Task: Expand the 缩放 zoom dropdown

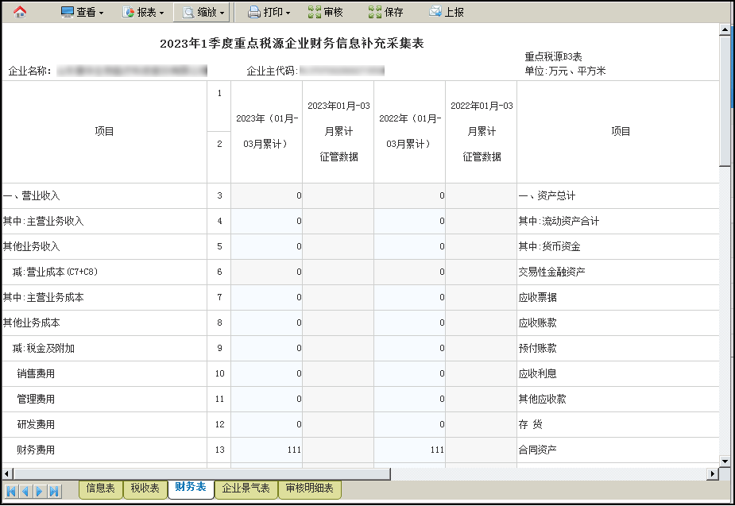Action: click(x=203, y=12)
